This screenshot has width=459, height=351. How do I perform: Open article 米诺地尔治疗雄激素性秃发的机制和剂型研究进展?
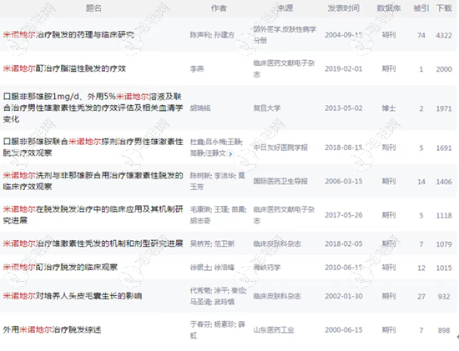pos(93,243)
